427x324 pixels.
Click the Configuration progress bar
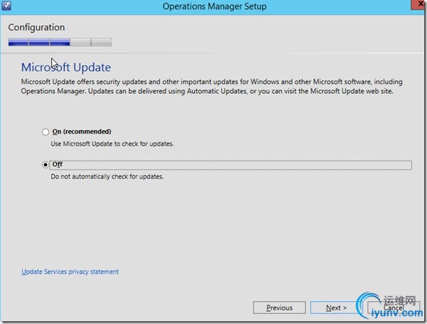[x=59, y=42]
